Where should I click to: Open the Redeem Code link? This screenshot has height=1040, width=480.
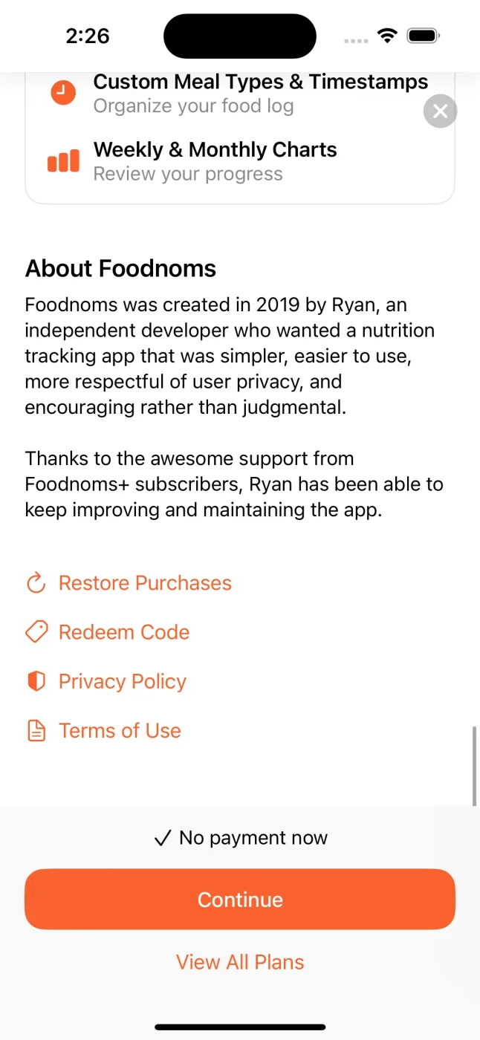pyautogui.click(x=124, y=632)
